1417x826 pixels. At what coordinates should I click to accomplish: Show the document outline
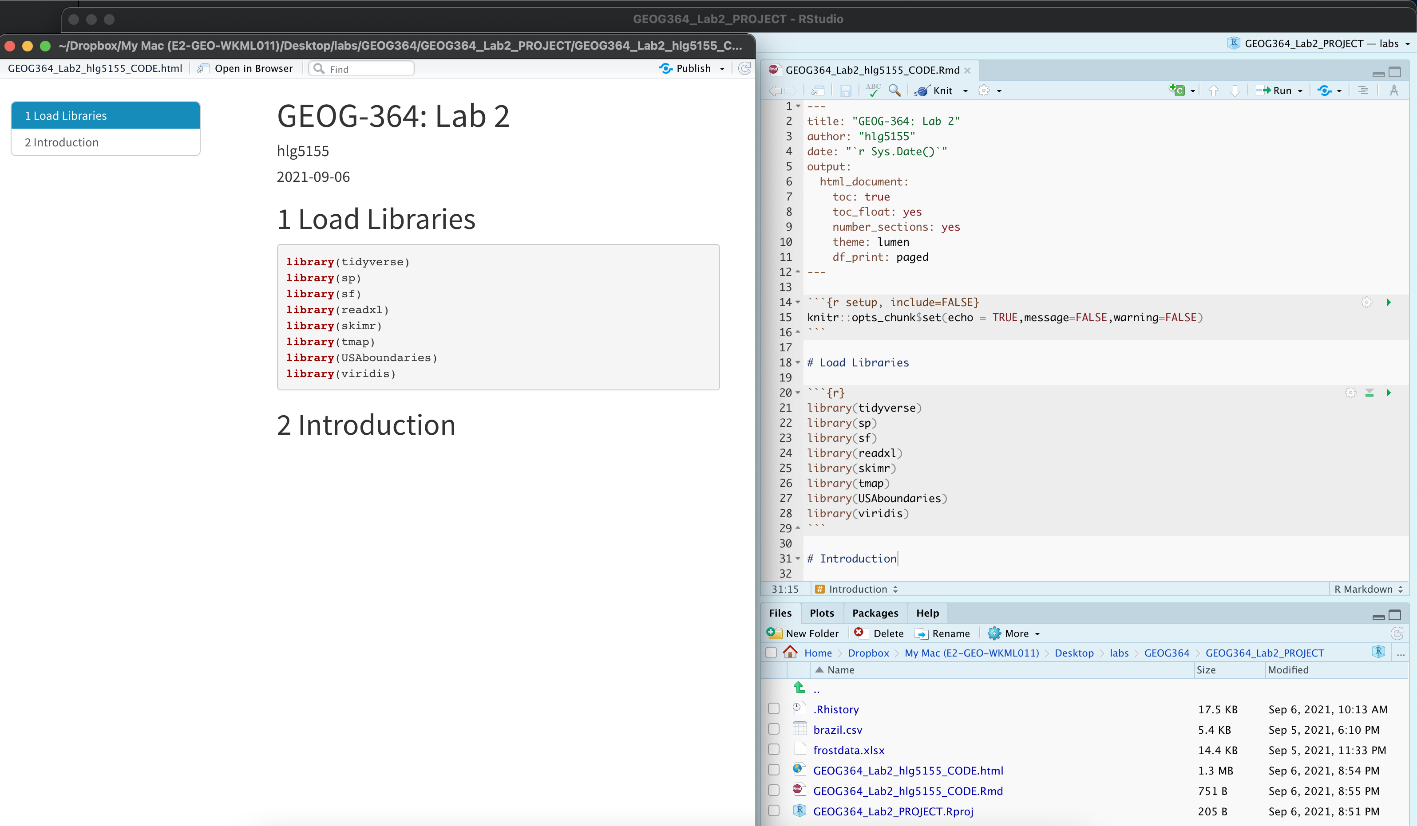click(x=1363, y=90)
